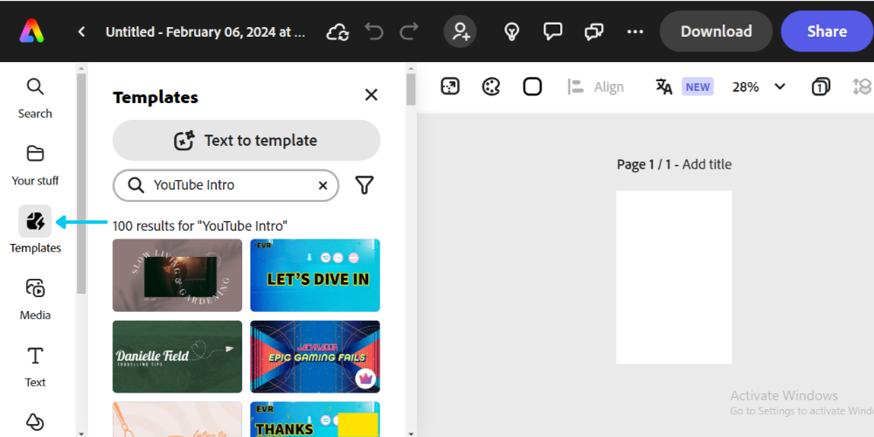Screen dimensions: 874x437
Task: Click Add title for the page
Action: [x=707, y=164]
